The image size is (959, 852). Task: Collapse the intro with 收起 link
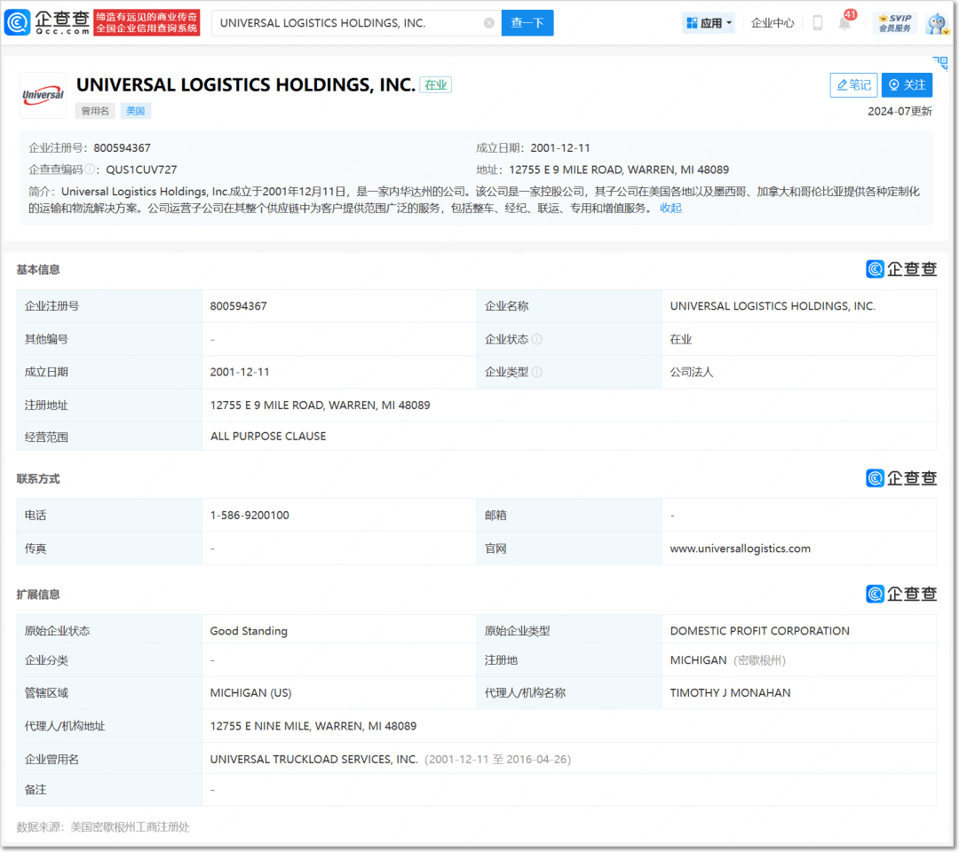click(670, 209)
